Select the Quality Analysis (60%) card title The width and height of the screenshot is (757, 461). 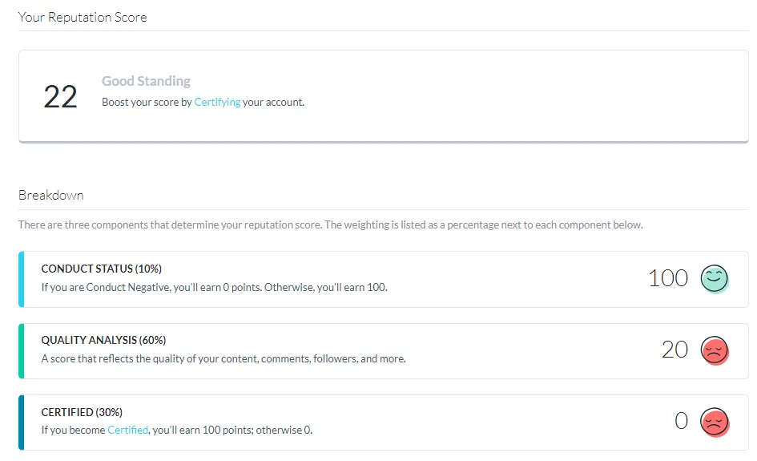coord(103,340)
